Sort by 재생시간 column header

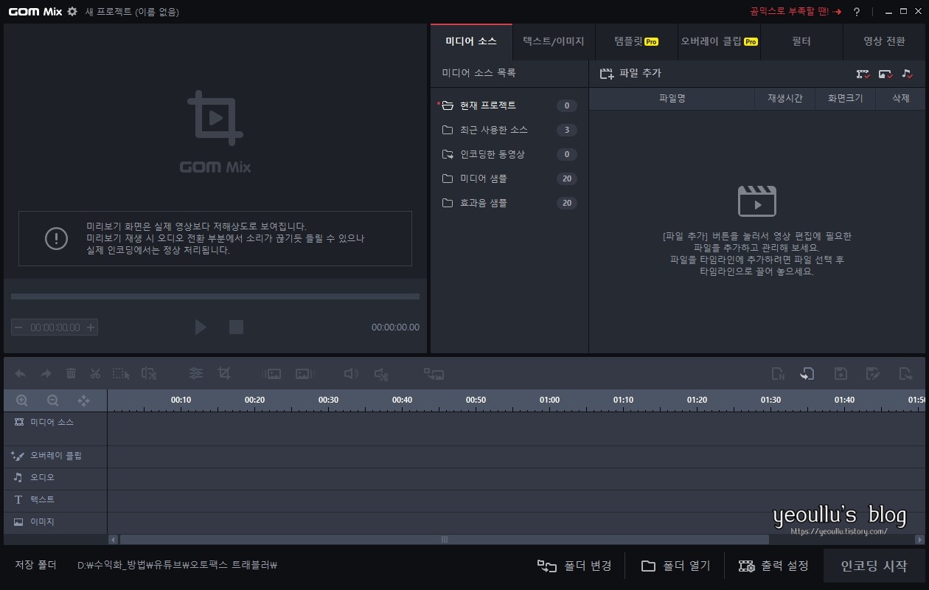[x=785, y=98]
